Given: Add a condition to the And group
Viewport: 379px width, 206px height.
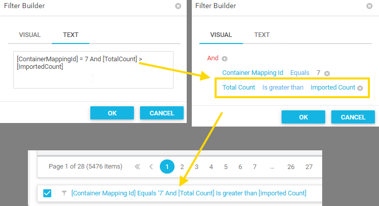Looking at the screenshot, I should click(x=225, y=59).
